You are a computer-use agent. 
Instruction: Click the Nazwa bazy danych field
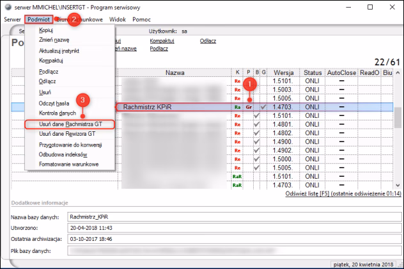[230, 217]
